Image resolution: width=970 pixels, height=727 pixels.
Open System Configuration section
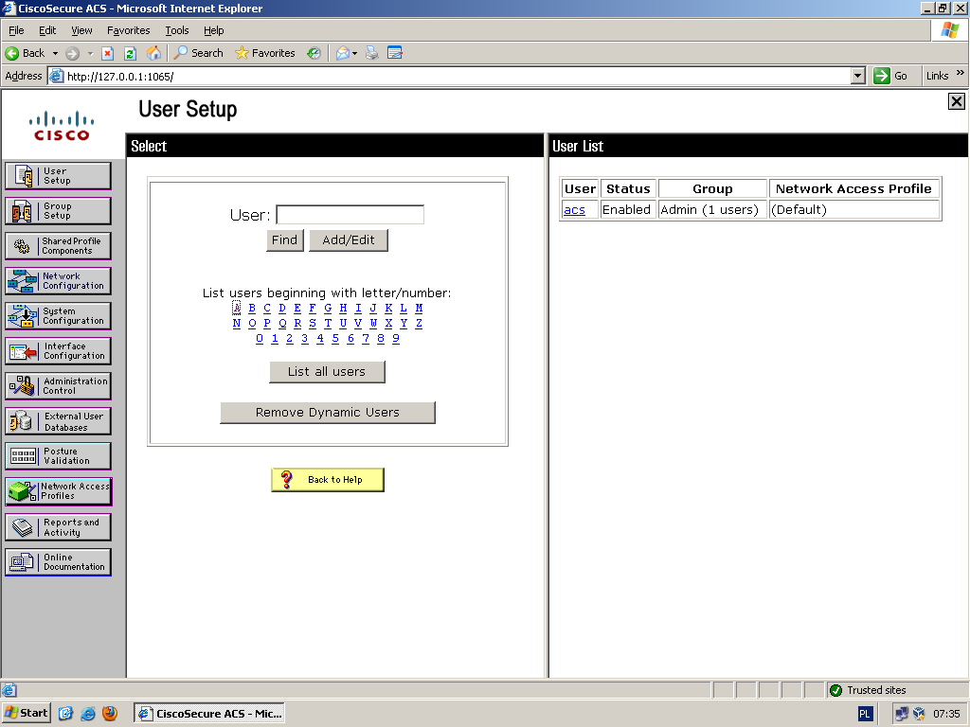tap(58, 316)
